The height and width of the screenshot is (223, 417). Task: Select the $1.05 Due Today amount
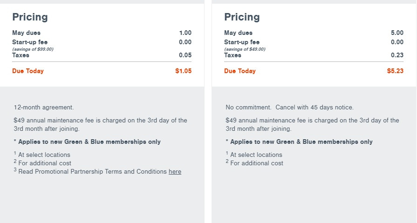click(x=183, y=71)
